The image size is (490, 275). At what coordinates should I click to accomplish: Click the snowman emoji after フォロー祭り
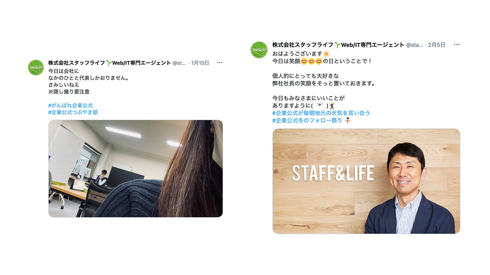pyautogui.click(x=347, y=121)
